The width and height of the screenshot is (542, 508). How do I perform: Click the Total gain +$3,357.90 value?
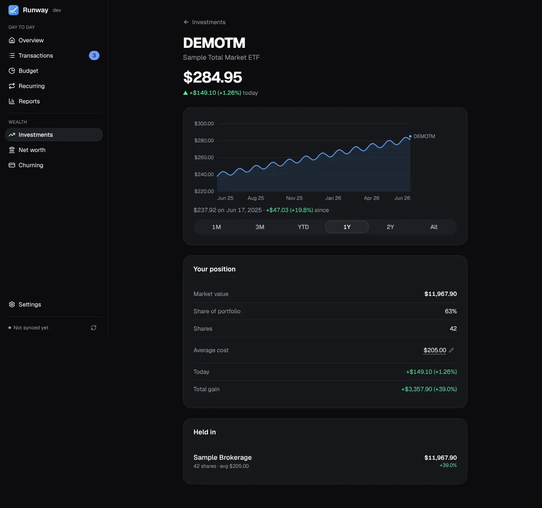429,389
